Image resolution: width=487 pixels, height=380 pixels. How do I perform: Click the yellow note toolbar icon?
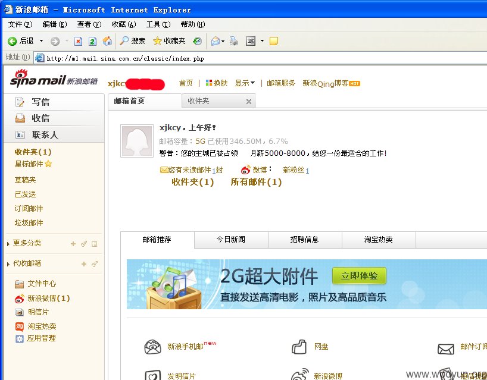274,41
